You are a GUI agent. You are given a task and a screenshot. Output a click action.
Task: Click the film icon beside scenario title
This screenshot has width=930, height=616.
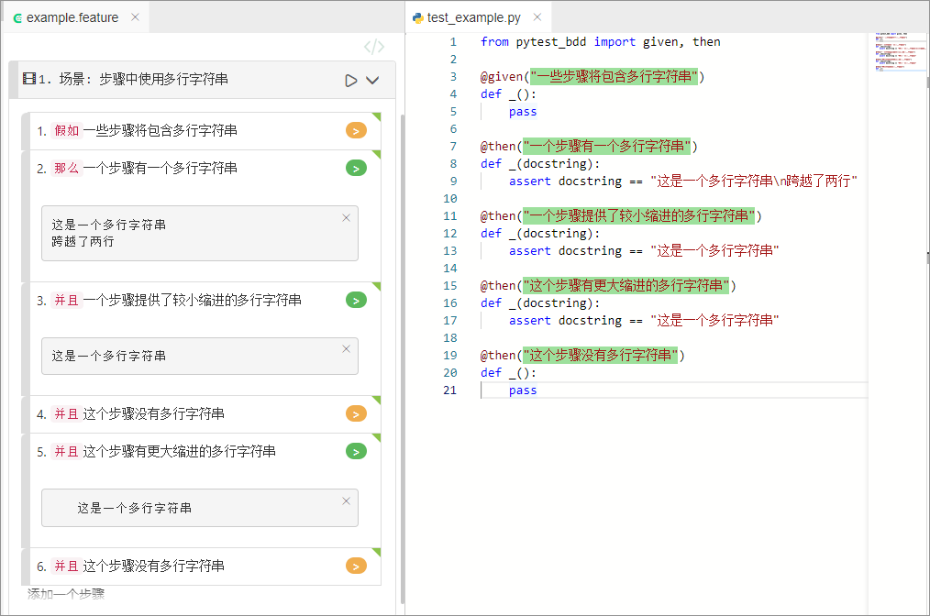click(x=29, y=80)
